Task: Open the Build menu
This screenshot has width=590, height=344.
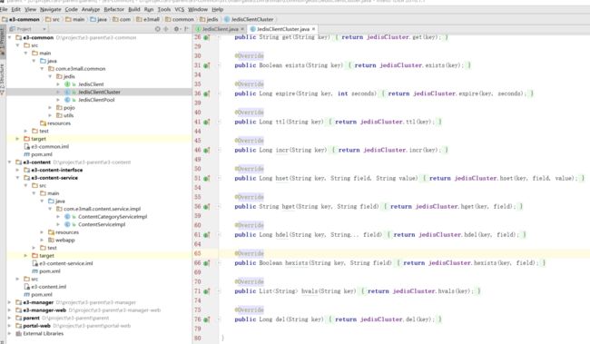Action: coord(134,9)
